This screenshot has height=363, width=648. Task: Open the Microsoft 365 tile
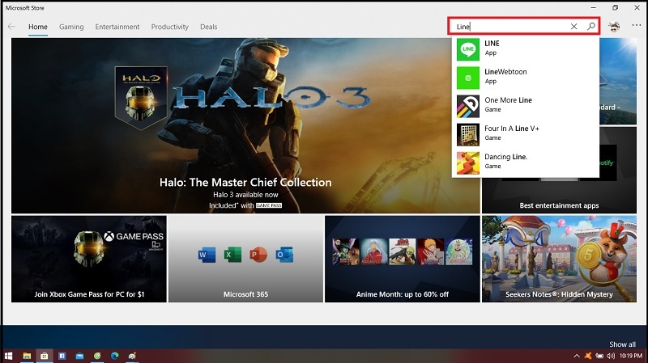[x=244, y=259]
